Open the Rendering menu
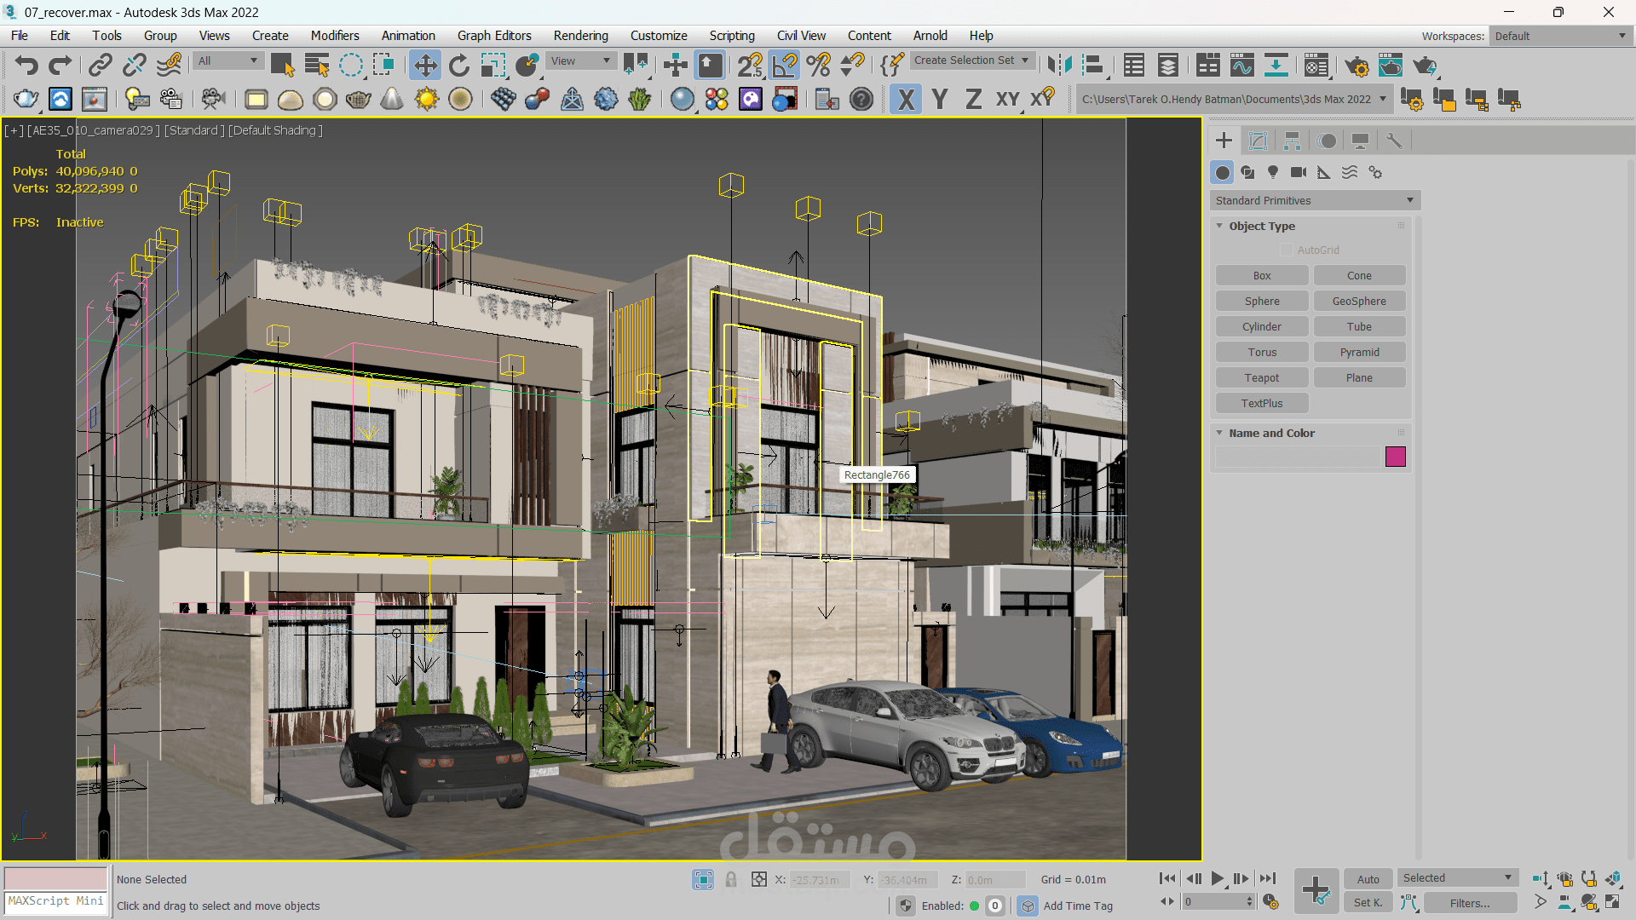The image size is (1636, 920). tap(580, 35)
